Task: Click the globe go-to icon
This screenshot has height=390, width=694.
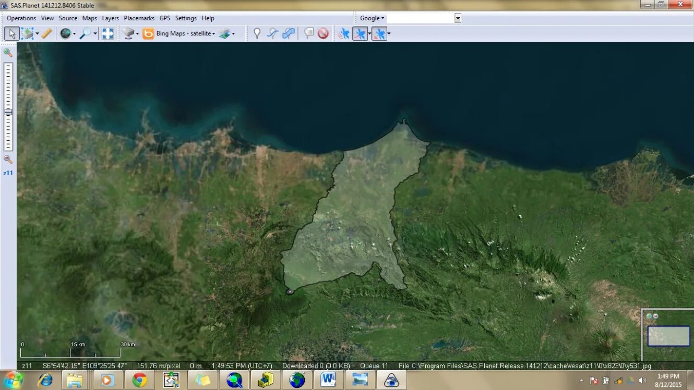Action: coord(65,33)
